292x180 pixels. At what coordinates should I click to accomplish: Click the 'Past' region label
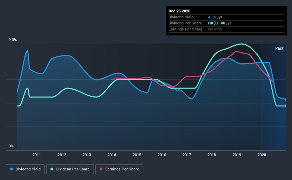(279, 48)
